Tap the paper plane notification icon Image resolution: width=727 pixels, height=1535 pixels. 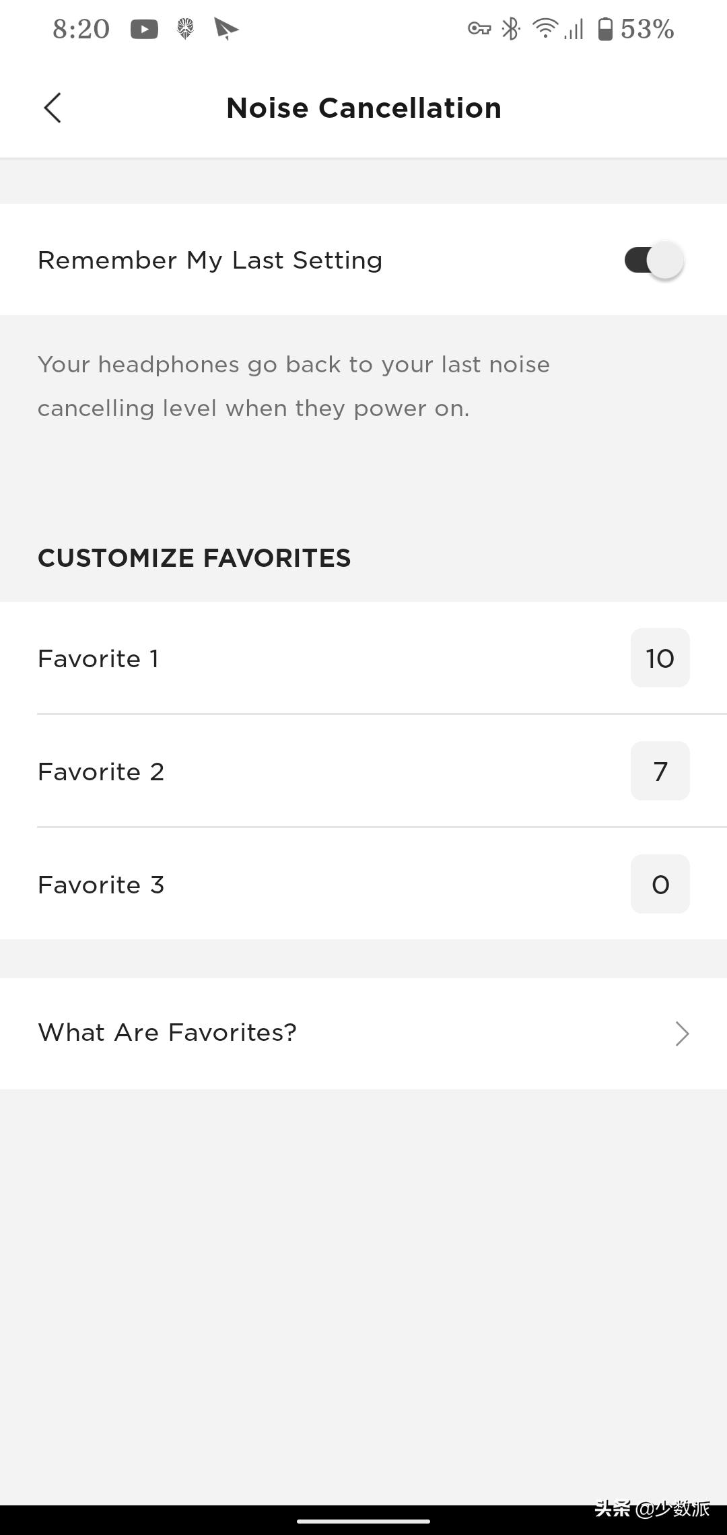tap(226, 29)
